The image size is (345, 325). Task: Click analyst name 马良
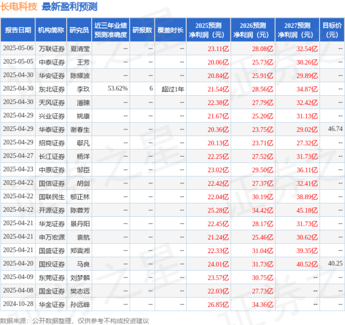(x=83, y=264)
